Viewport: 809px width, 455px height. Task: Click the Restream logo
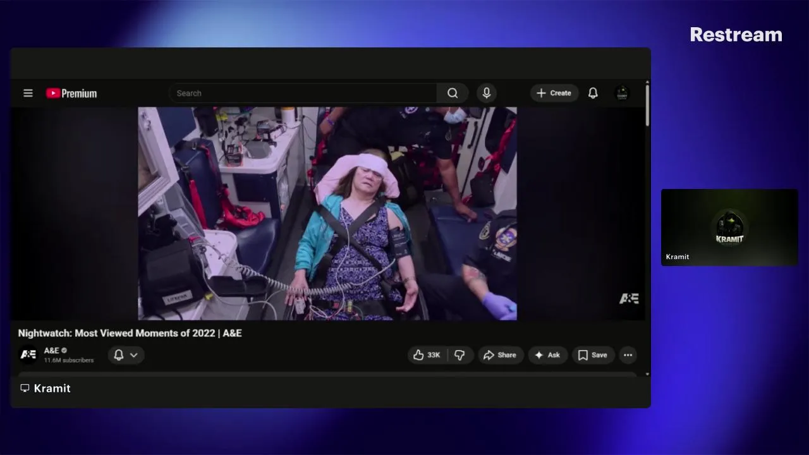(x=736, y=35)
